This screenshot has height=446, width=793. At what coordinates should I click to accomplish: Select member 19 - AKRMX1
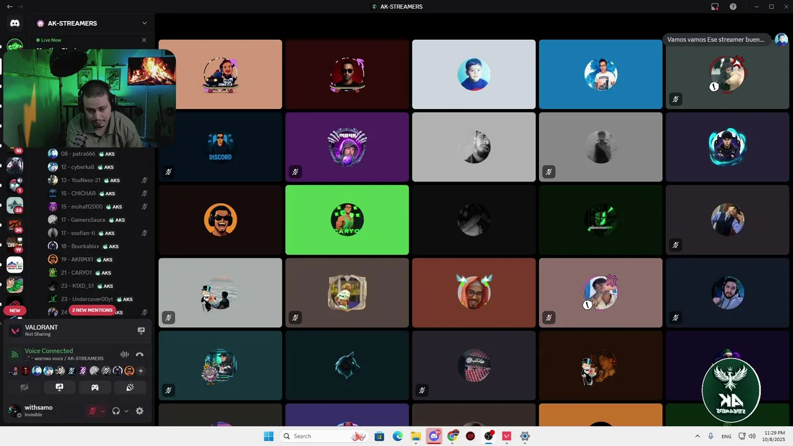(98, 260)
